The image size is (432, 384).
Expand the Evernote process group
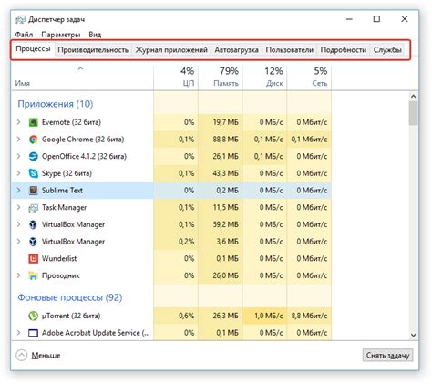[18, 122]
